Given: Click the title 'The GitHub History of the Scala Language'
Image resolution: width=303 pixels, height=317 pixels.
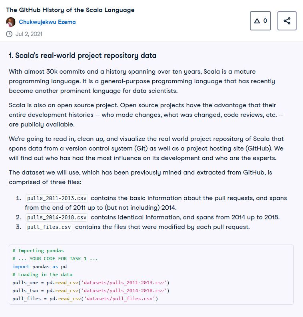Looking at the screenshot, I should (70, 10).
